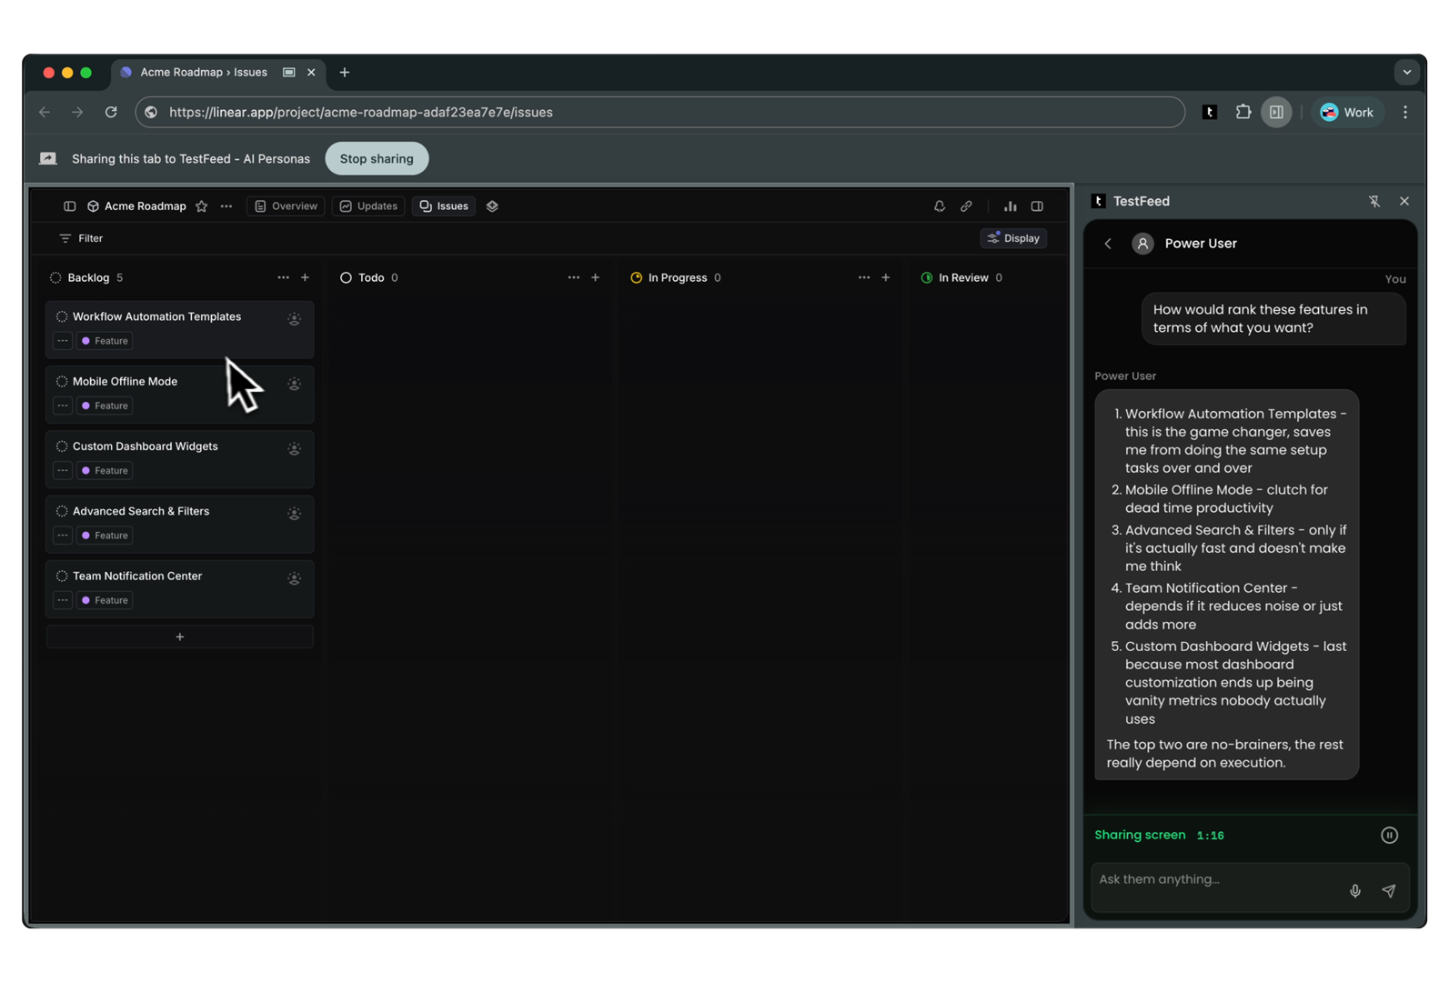This screenshot has height=982, width=1449.
Task: Assign Team Notification Center via assignee icon
Action: pos(294,578)
